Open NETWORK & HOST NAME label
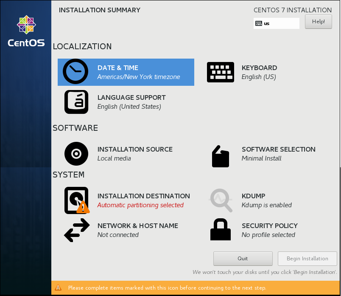The image size is (341, 296). 138,226
